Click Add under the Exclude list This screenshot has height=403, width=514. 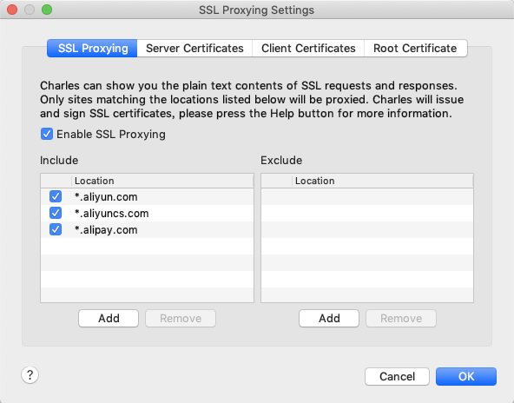tap(329, 319)
